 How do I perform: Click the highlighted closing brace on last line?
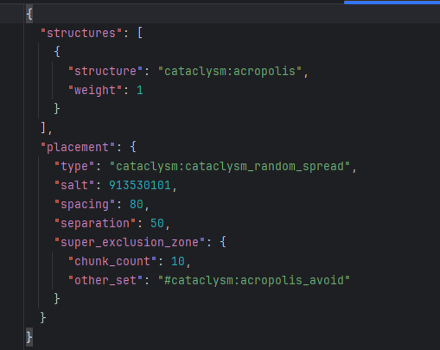29,337
